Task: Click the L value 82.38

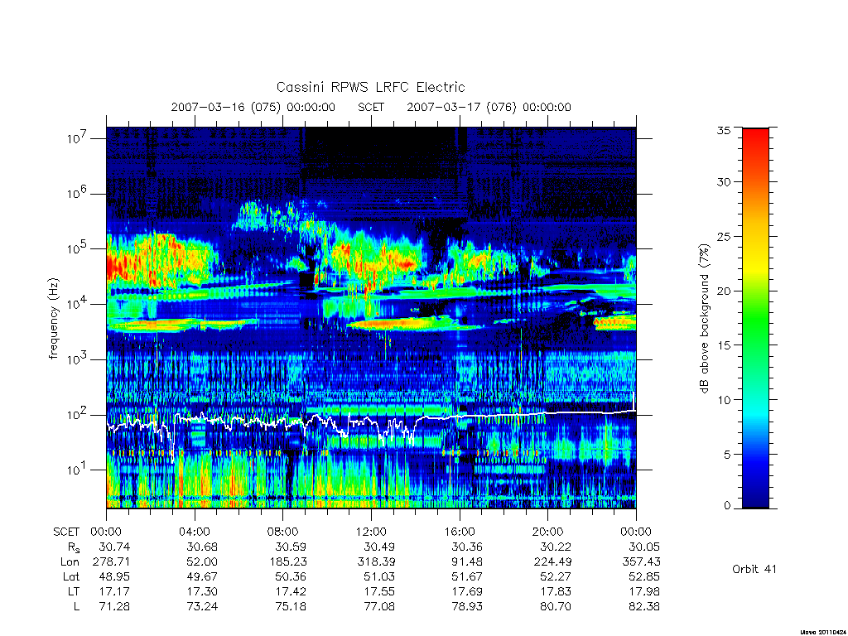Action: 644,607
